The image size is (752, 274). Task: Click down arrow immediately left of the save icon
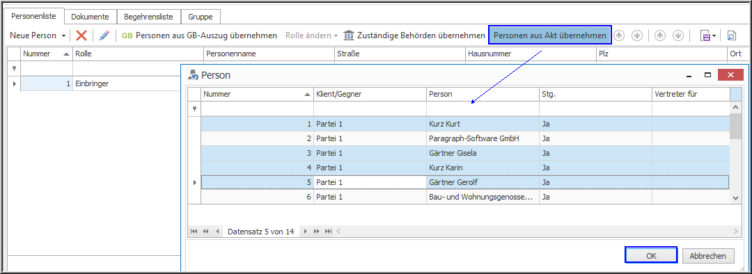pyautogui.click(x=677, y=35)
